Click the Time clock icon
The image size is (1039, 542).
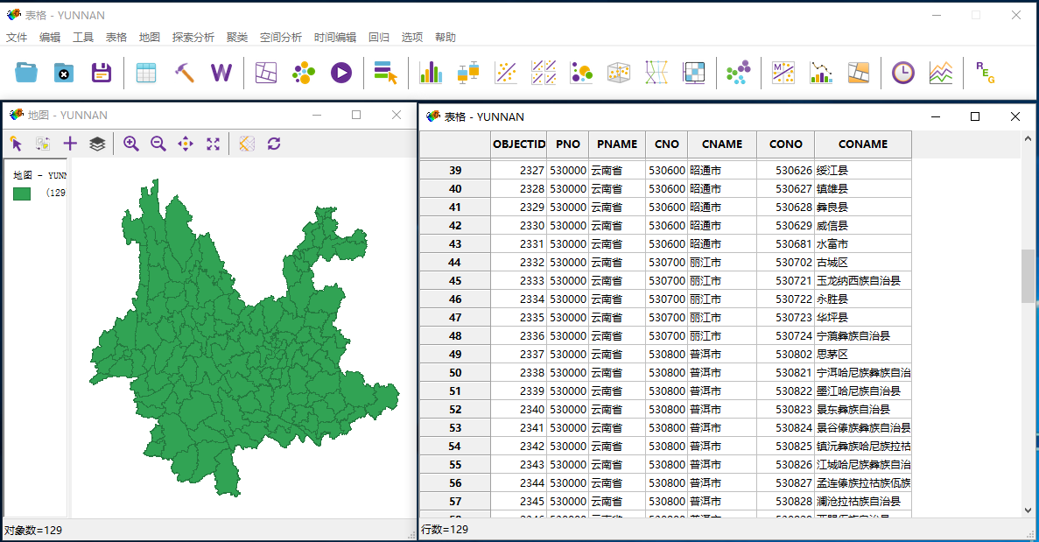point(902,73)
